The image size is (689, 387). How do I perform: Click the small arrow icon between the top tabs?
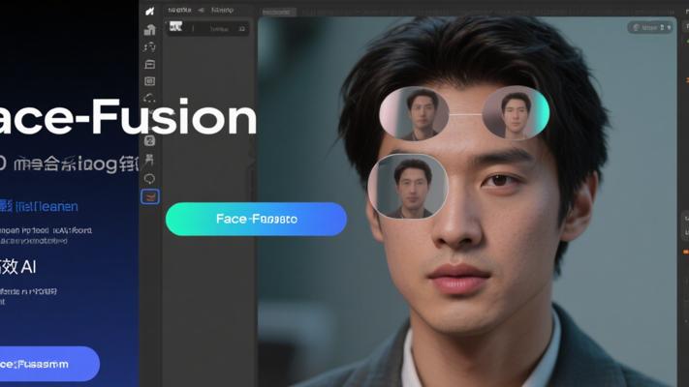click(x=201, y=10)
